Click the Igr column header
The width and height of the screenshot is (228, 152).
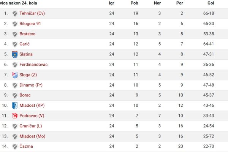[x=111, y=3]
